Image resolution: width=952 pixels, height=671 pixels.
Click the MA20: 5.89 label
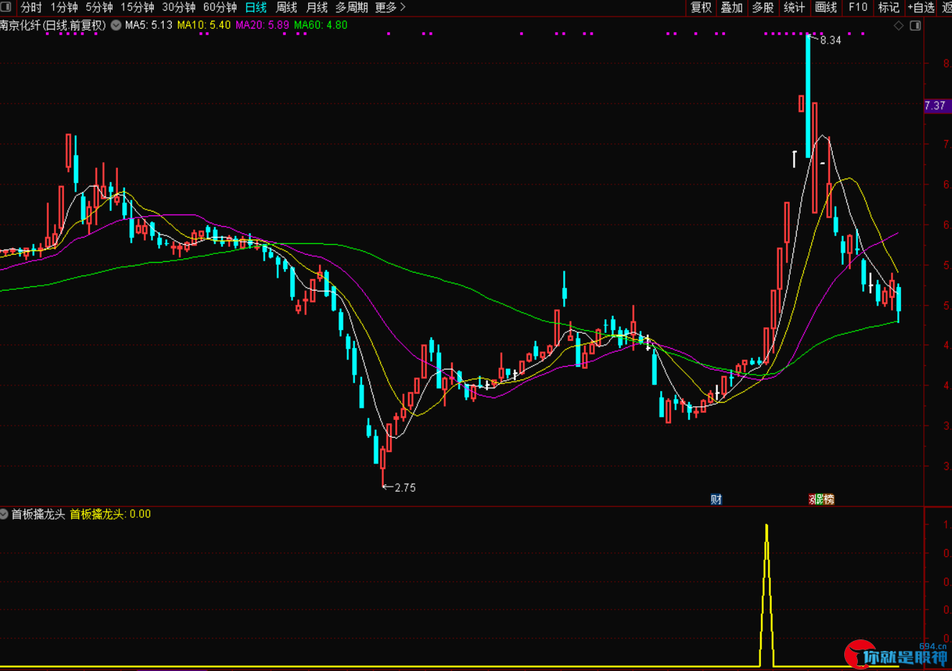262,25
